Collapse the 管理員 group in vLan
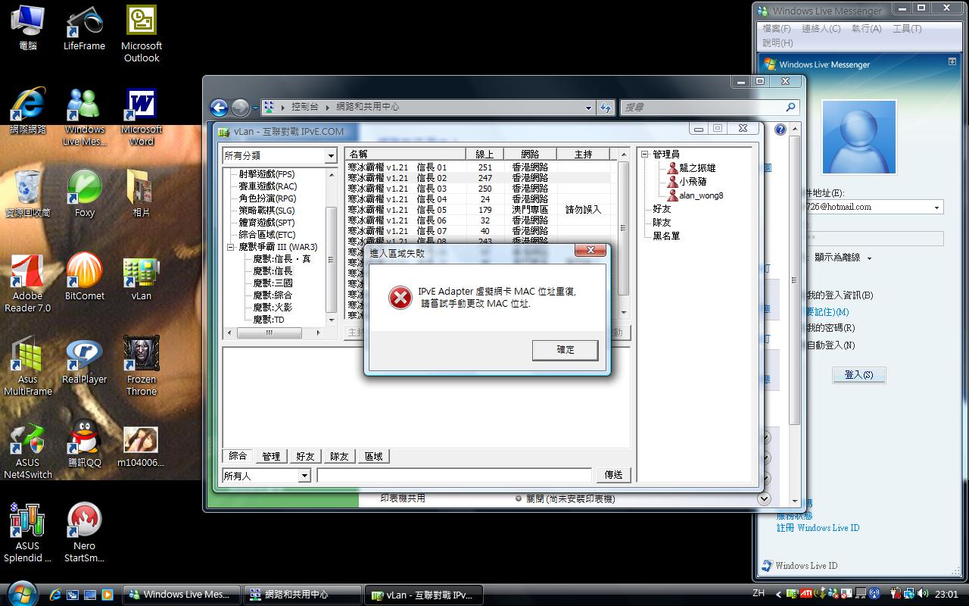Screen dimensions: 969x606 click(x=646, y=154)
